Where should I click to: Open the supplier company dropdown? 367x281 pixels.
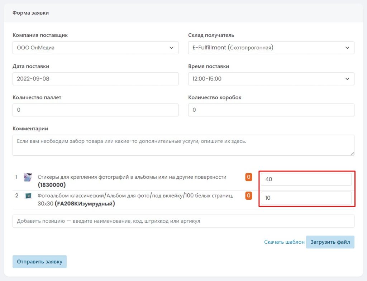click(95, 48)
